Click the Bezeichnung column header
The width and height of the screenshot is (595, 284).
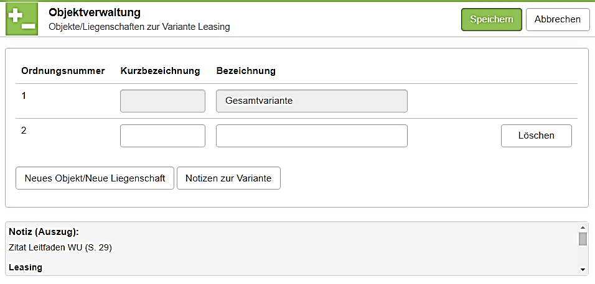click(x=246, y=71)
